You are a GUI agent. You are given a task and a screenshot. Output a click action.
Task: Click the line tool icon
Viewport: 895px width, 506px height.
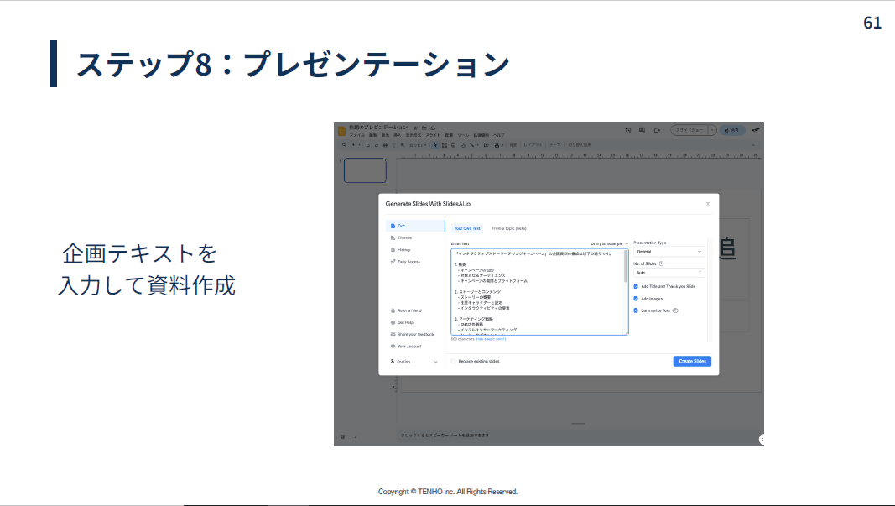coord(471,145)
